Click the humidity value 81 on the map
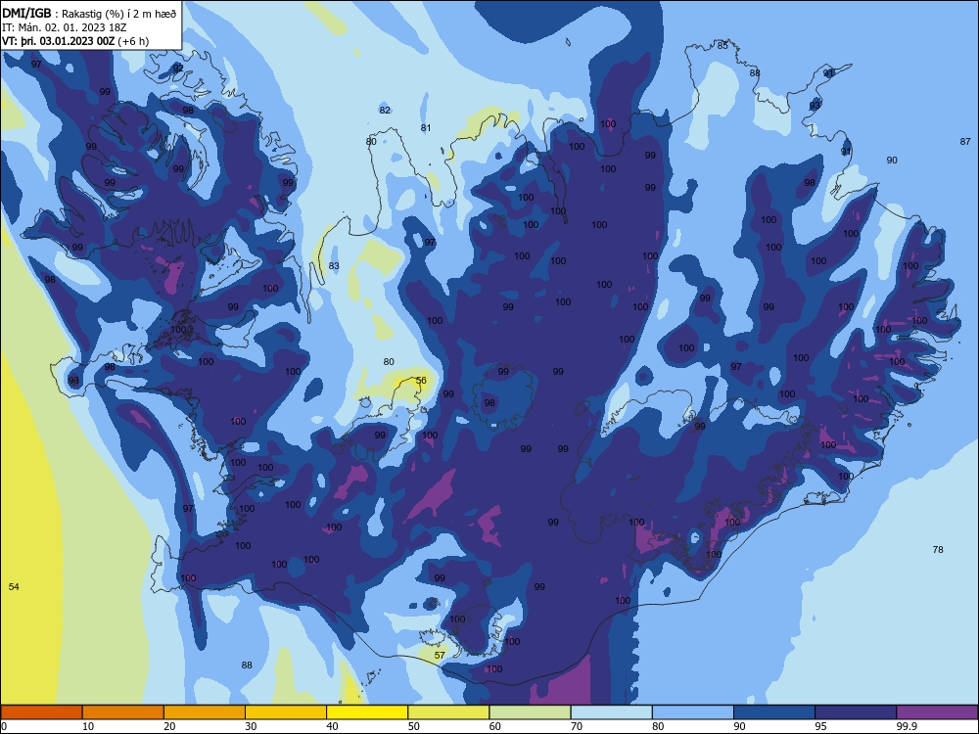 click(x=426, y=128)
